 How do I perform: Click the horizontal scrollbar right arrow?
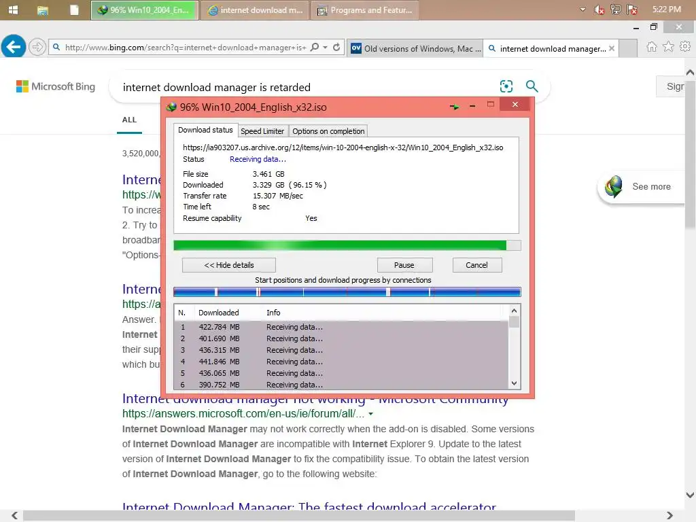click(x=670, y=515)
